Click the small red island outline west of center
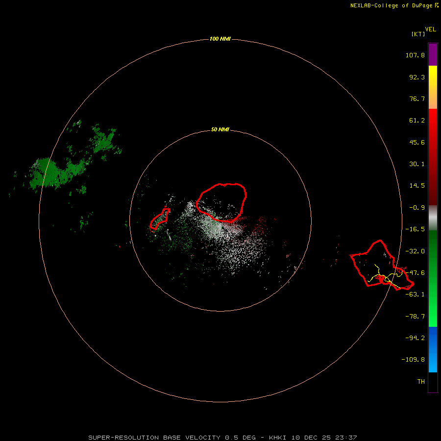This screenshot has width=441, height=441. pos(159,219)
